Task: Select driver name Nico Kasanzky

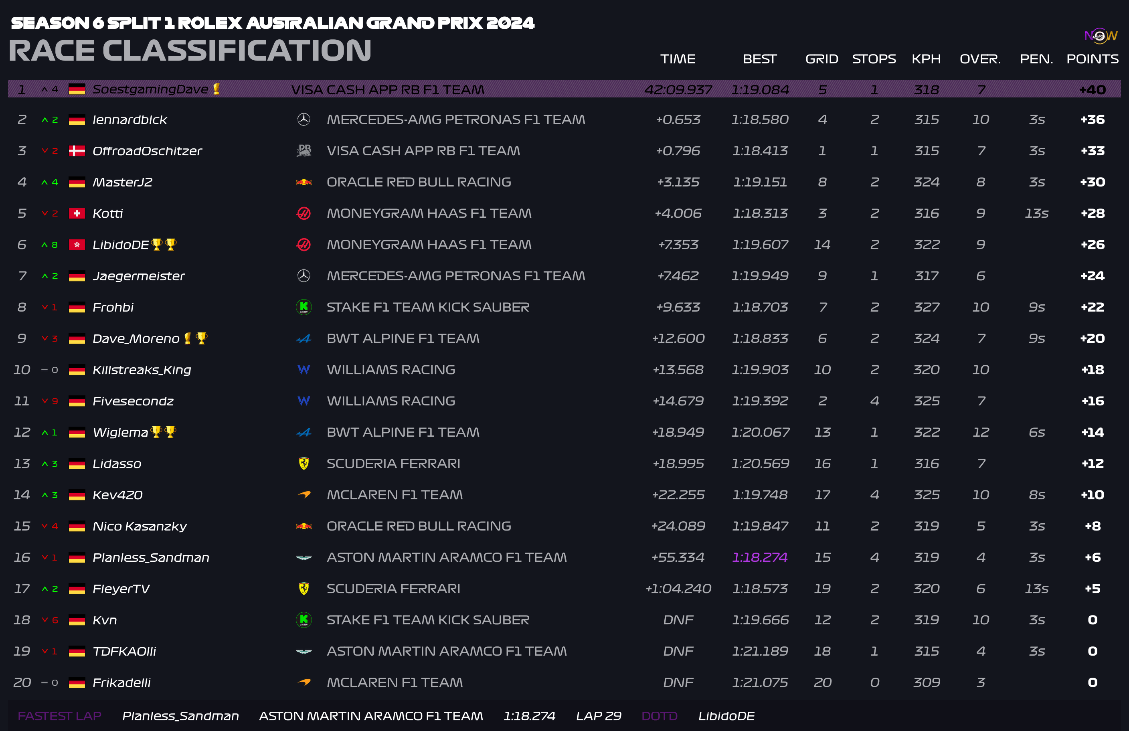Action: pos(140,526)
